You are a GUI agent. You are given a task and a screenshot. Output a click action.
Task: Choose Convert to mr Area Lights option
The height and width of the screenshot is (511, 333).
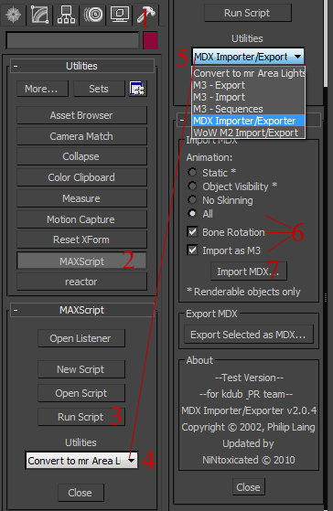pyautogui.click(x=249, y=73)
